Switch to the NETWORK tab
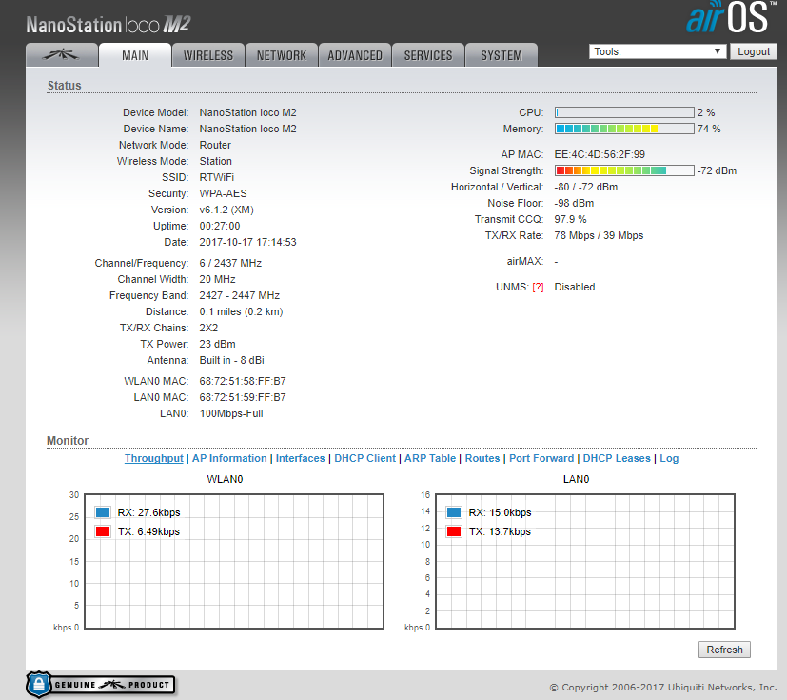The height and width of the screenshot is (700, 787). (x=282, y=54)
